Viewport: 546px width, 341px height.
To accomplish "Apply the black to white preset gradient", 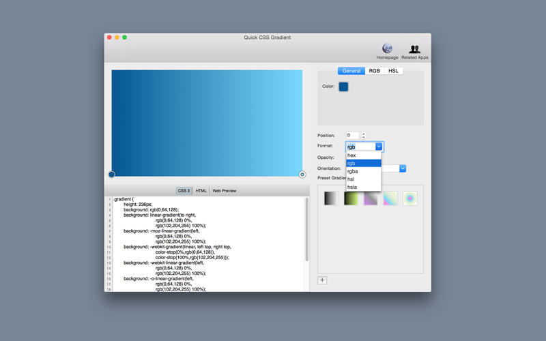I will pos(331,198).
